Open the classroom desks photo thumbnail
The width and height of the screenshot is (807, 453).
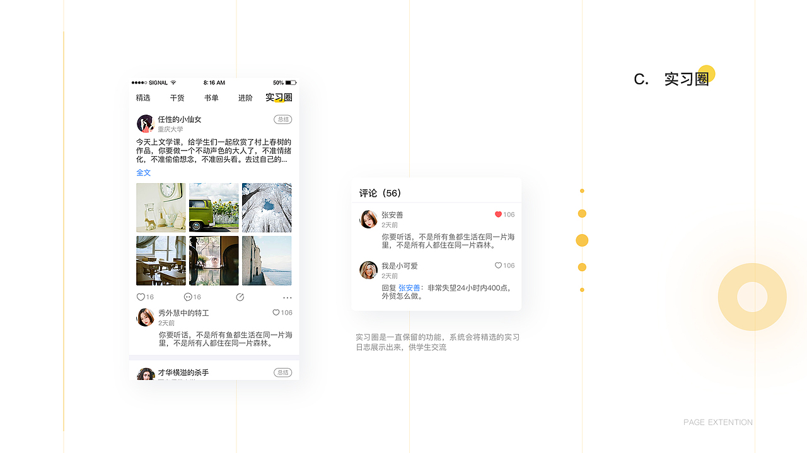coord(161,260)
